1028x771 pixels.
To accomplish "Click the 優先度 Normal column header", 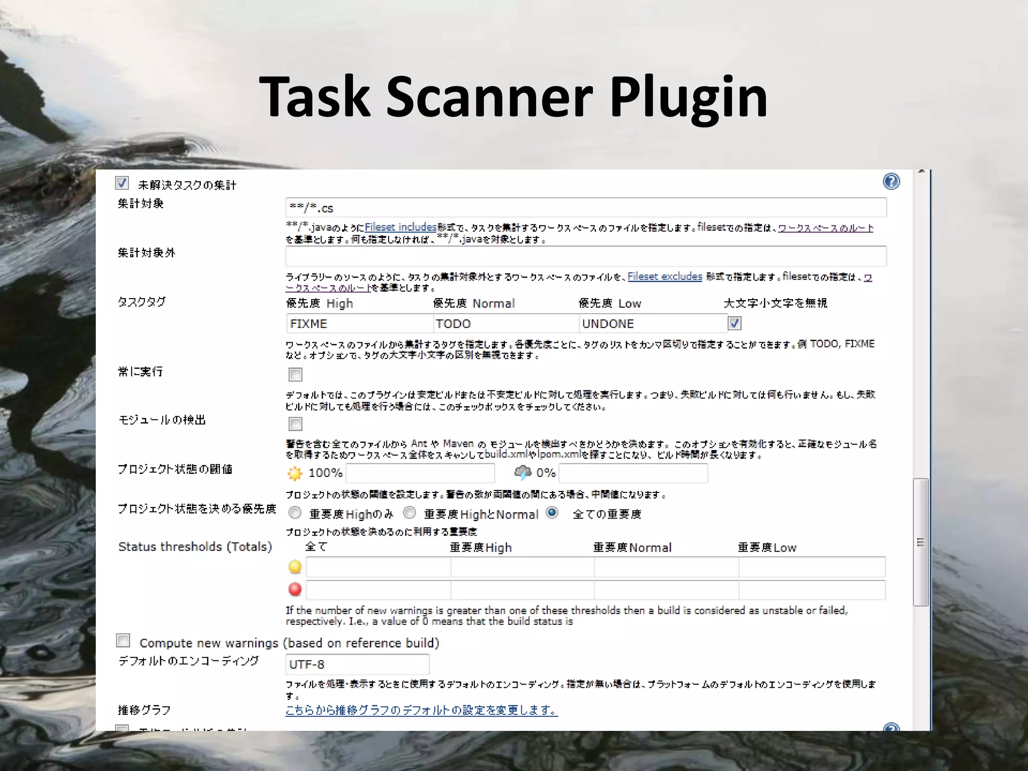I will 474,303.
